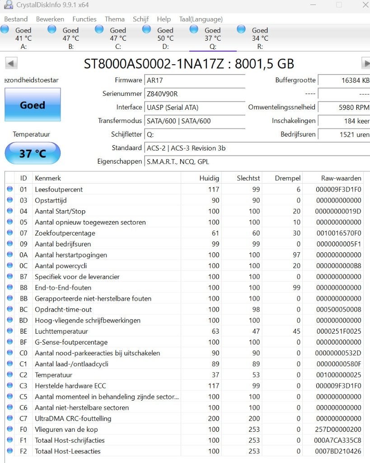The width and height of the screenshot is (370, 463).
Task: Select Specifiek voor de leverancier row text
Action: tap(77, 277)
